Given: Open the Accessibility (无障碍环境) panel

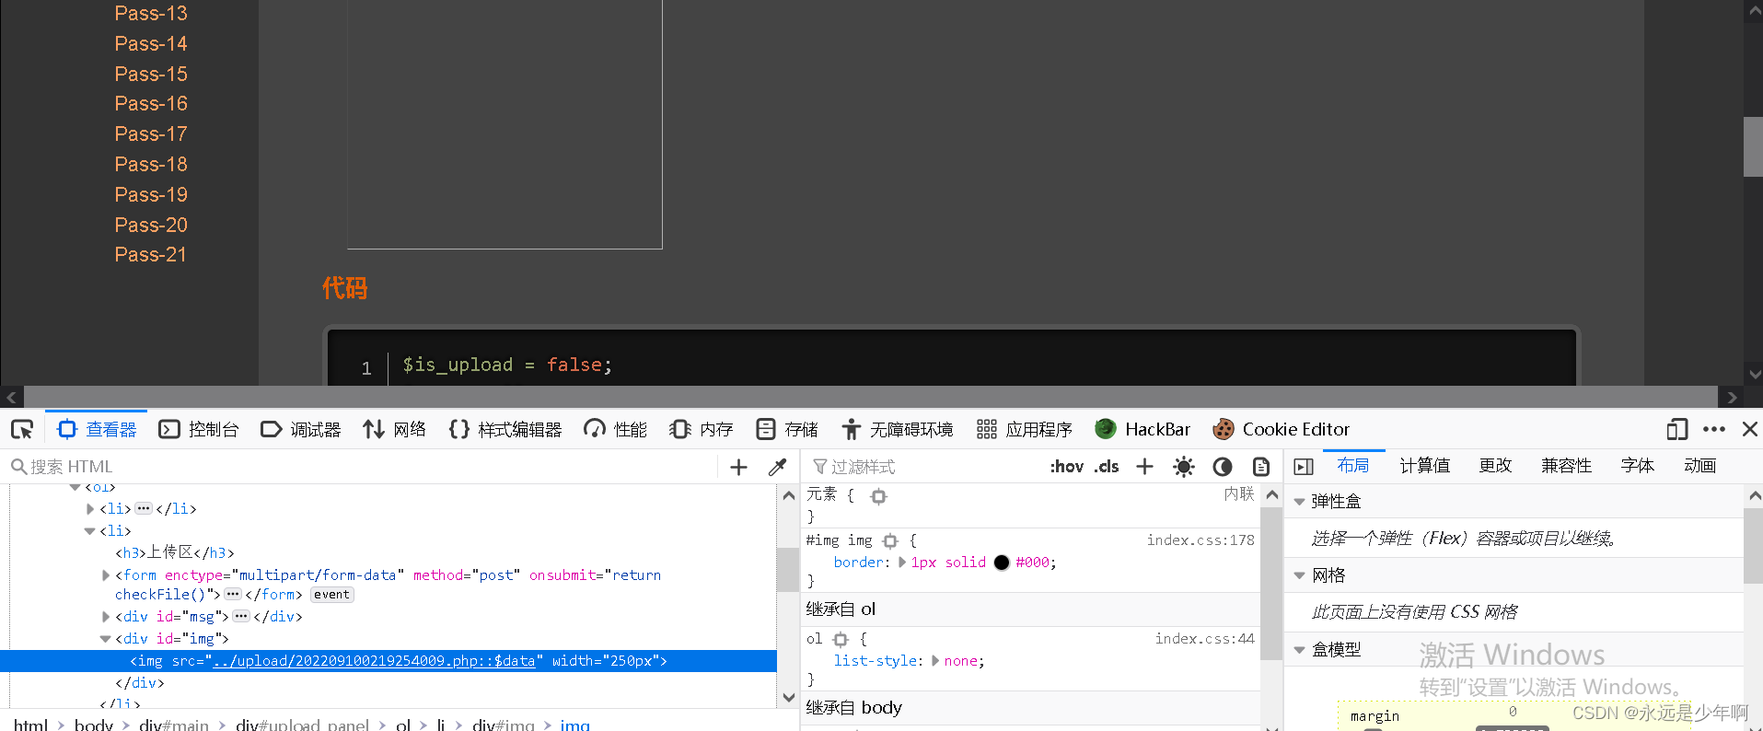Looking at the screenshot, I should click(x=898, y=429).
